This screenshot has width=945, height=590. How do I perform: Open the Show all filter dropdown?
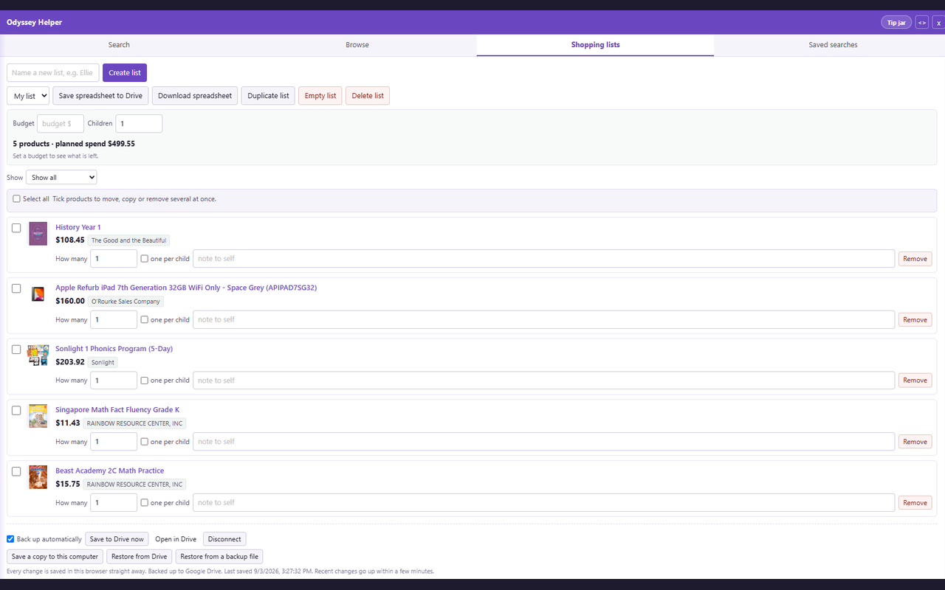(61, 178)
